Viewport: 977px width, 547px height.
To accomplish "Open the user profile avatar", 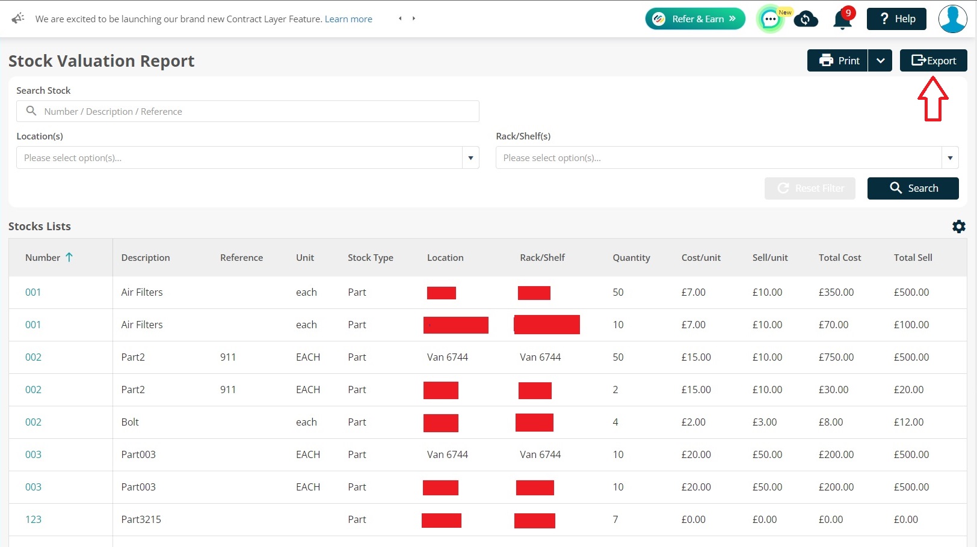I will tap(953, 19).
